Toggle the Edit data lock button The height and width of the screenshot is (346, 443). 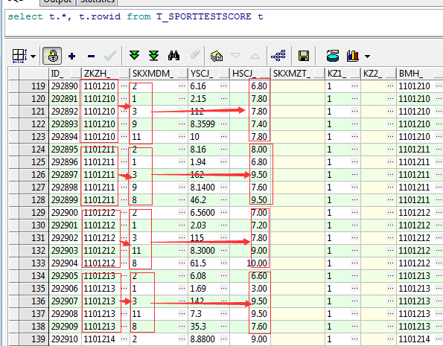52,56
